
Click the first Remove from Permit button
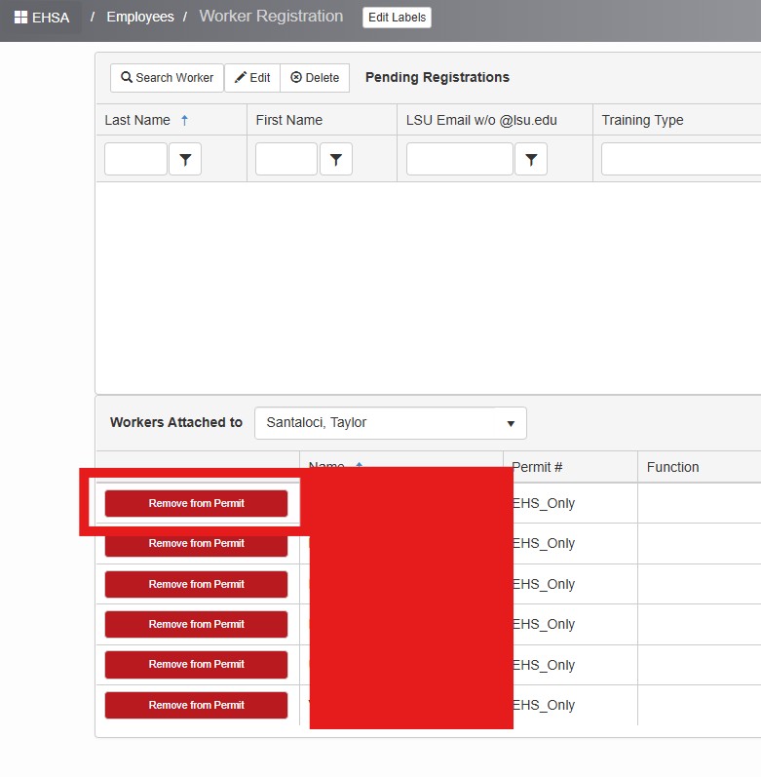click(196, 503)
